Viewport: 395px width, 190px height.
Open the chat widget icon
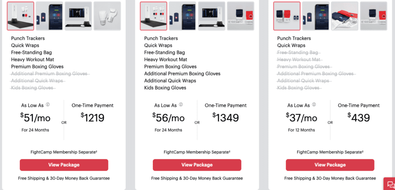tap(390, 184)
